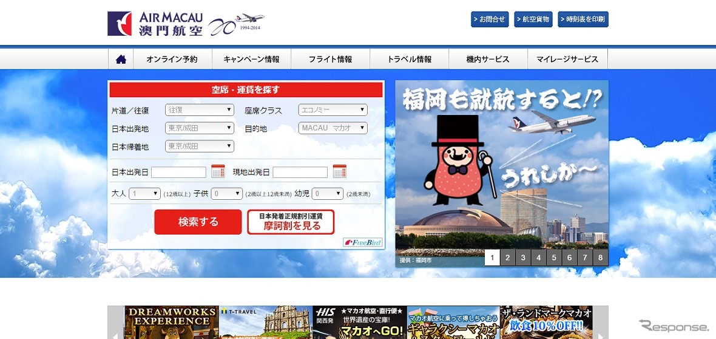Image resolution: width=716 pixels, height=339 pixels.
Task: Open the 目的地 dropdown showing MACAU マカオ
Action: 333,128
